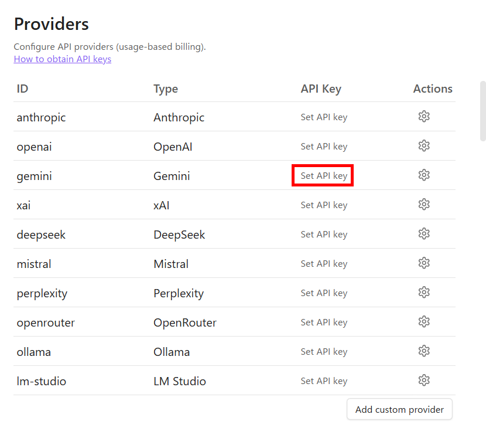Open settings gear for anthropic provider

[x=424, y=117]
